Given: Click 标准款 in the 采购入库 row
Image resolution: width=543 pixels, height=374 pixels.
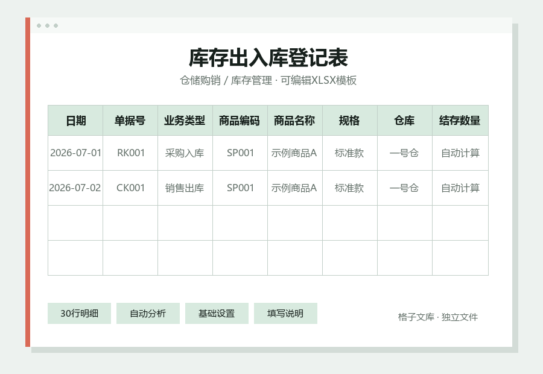Looking at the screenshot, I should tap(350, 153).
